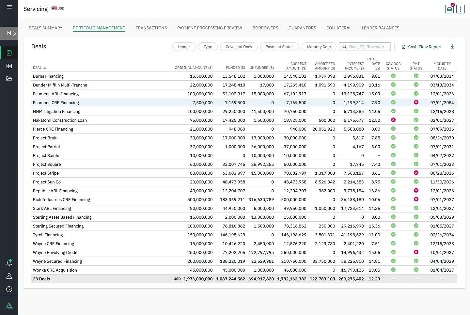Image resolution: width=470 pixels, height=315 pixels.
Task: Click the red PMT status icon for Wayne Revolving Credit
Action: [416, 252]
